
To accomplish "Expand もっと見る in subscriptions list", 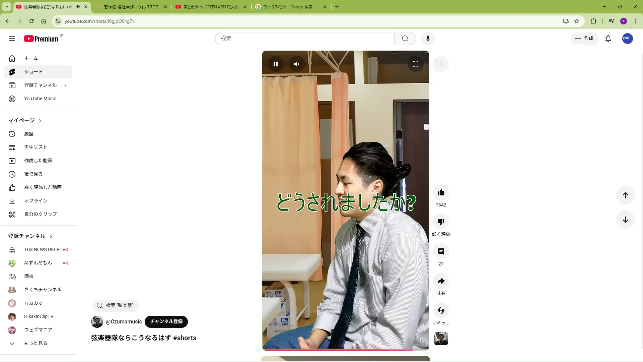I will [35, 343].
